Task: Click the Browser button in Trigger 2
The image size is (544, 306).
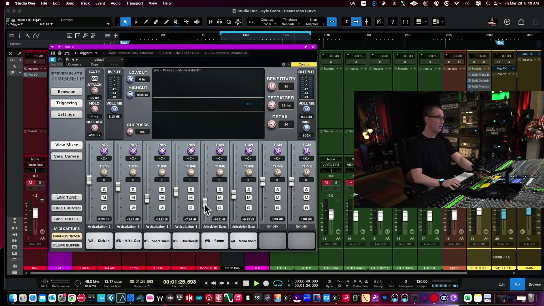Action: [x=66, y=92]
